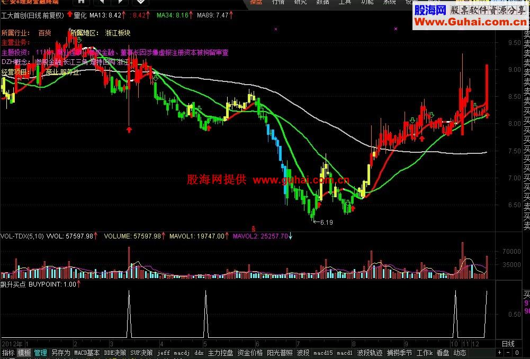Image resolution: width=530 pixels, height=359 pixels.
Task: Select the 工作k indicator tab
Action: [x=425, y=353]
